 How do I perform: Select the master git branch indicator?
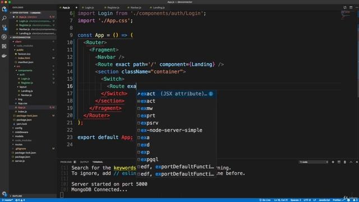[7, 200]
